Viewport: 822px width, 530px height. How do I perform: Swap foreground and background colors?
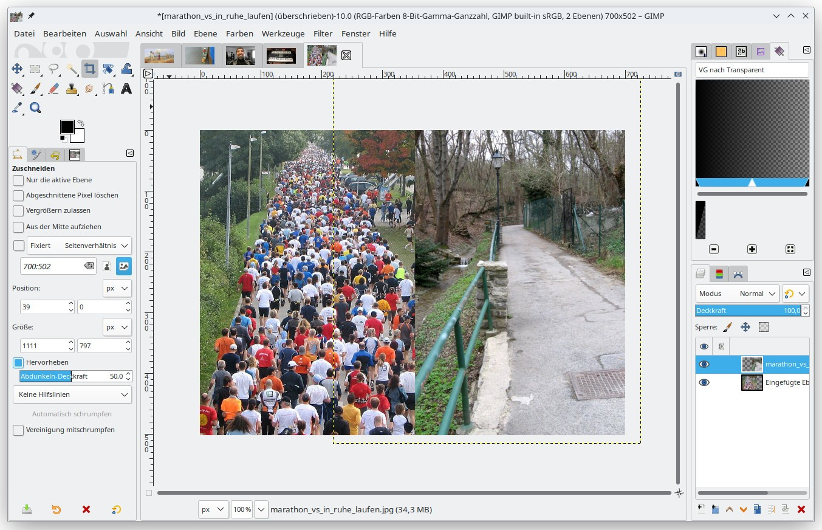(81, 123)
